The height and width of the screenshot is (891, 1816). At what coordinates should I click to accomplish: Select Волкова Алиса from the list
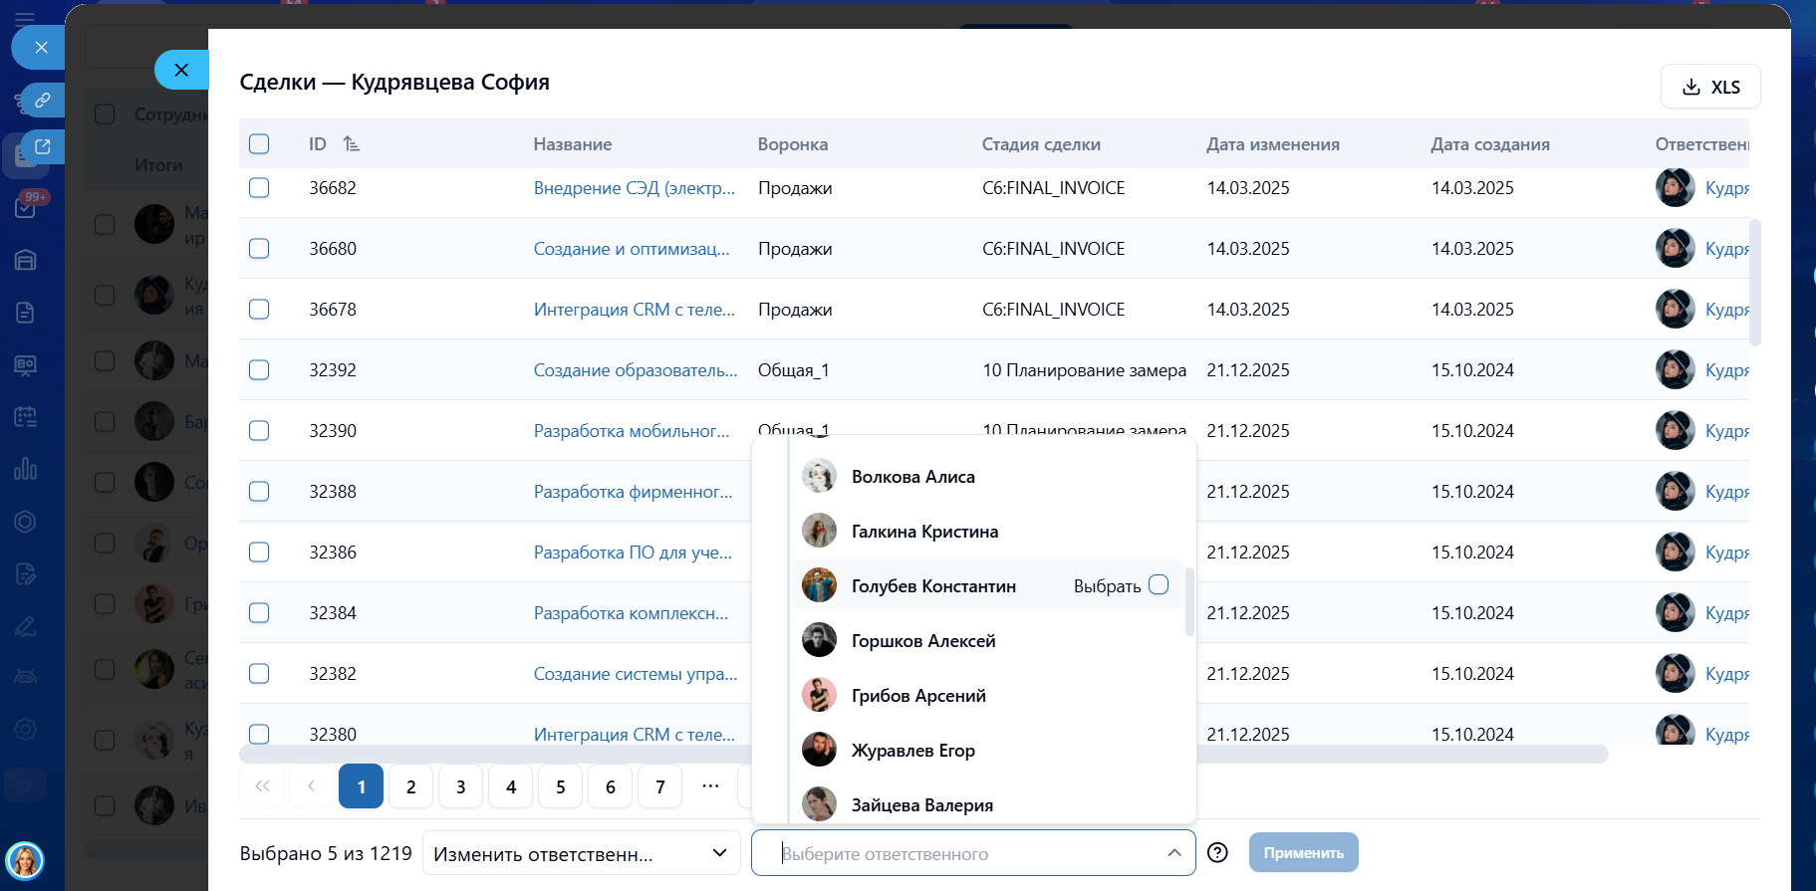tap(989, 477)
